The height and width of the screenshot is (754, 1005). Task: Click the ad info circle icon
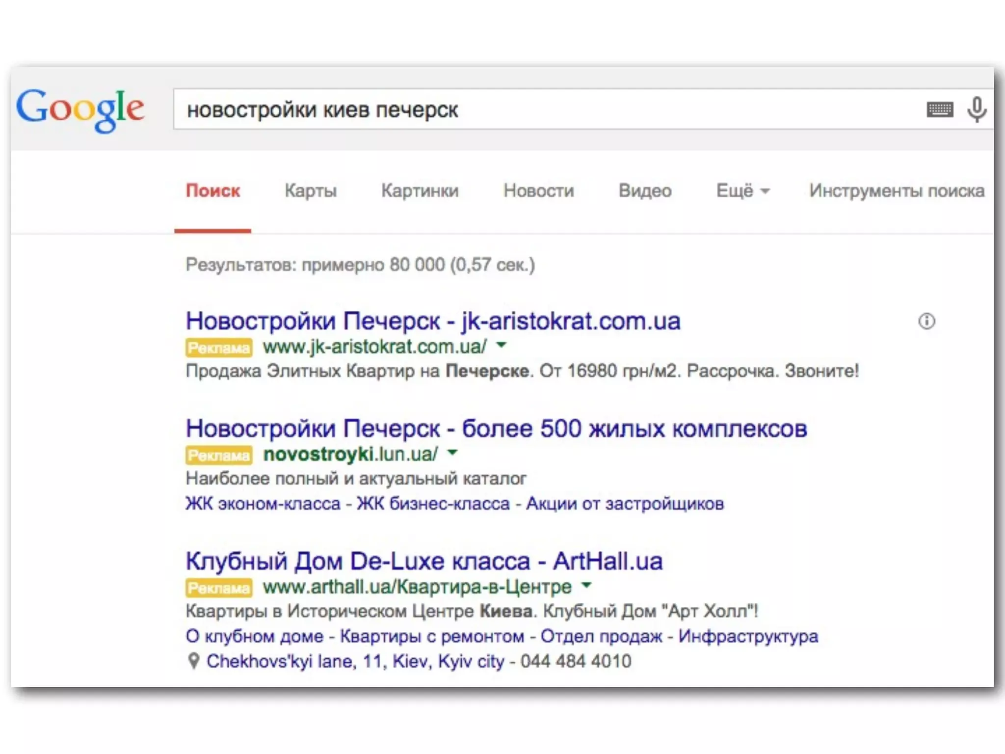pos(926,322)
